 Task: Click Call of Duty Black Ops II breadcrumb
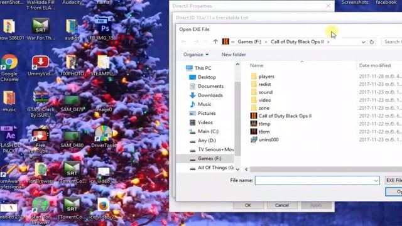pyautogui.click(x=297, y=42)
